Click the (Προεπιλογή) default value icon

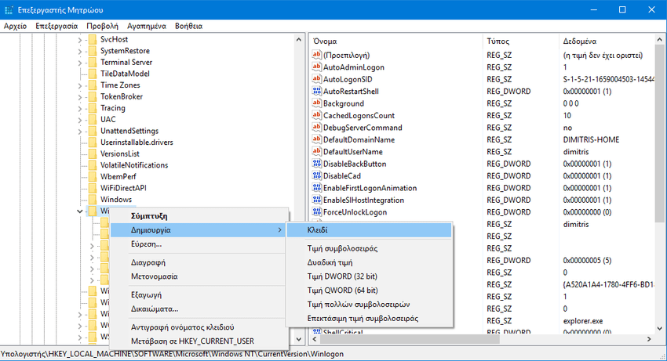[x=317, y=56]
